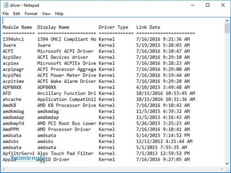Image resolution: width=231 pixels, height=173 pixels.
Task: Click display name ACPI Devices driver
Action: (x=63, y=57)
